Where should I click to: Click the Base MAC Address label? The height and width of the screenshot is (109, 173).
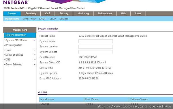tap(50, 79)
